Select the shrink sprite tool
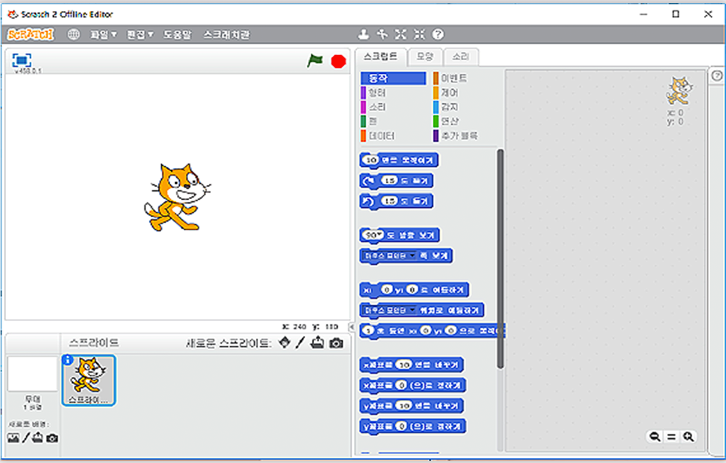 pyautogui.click(x=419, y=35)
